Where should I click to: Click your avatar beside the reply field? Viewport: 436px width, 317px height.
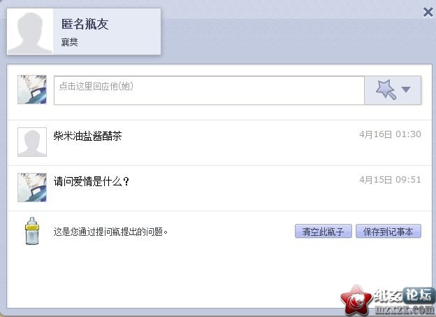(32, 90)
